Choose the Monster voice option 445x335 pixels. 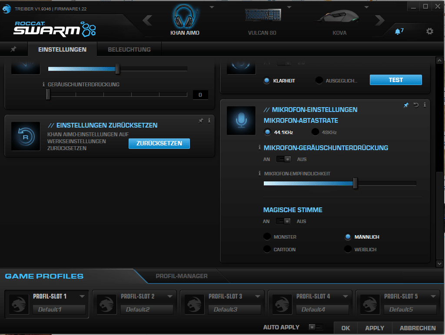(x=267, y=237)
